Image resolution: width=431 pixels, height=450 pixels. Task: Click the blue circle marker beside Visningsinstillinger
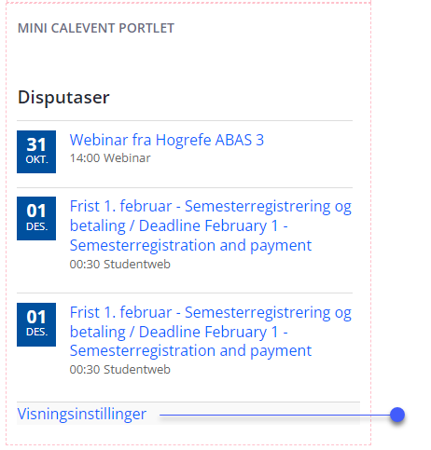point(397,415)
